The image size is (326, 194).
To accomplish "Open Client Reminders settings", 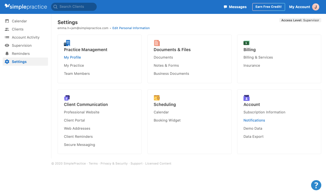I will coord(78,136).
